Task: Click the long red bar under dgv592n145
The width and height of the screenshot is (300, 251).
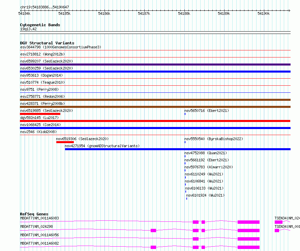Action: [x=155, y=121]
